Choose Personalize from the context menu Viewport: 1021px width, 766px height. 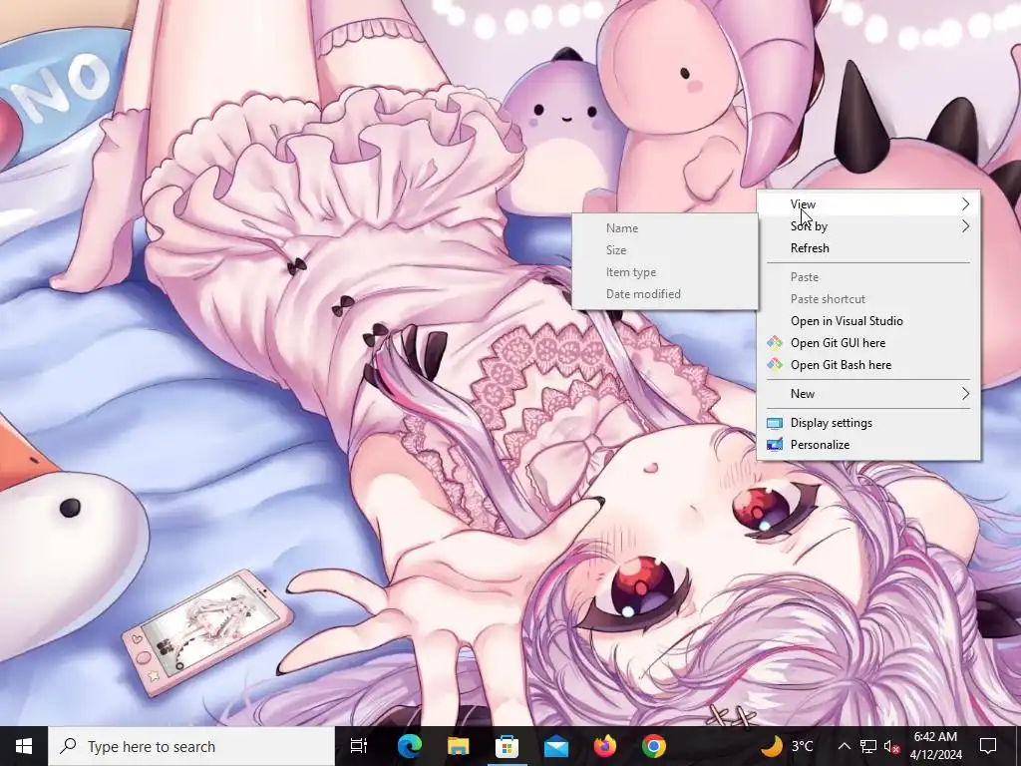point(868,445)
